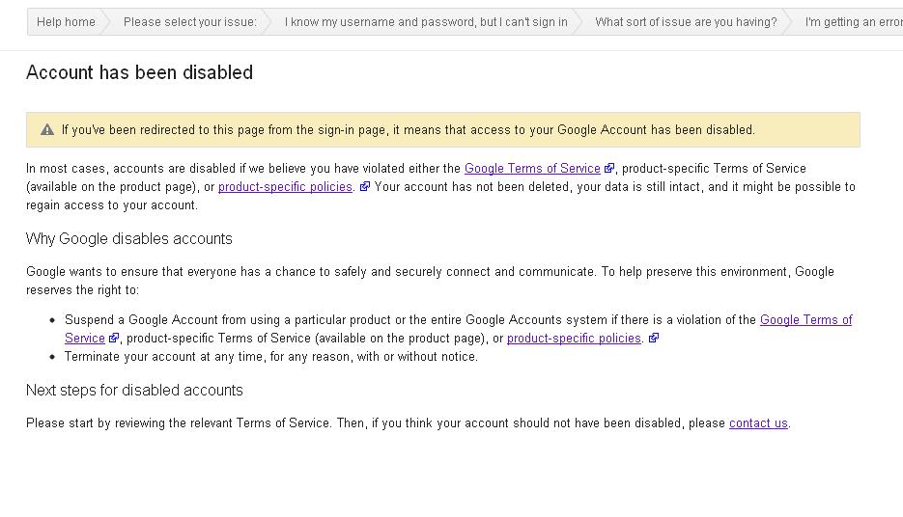Open the partially visible 'I'm getting an error' breadcrumb
The height and width of the screenshot is (517, 903).
(x=853, y=22)
